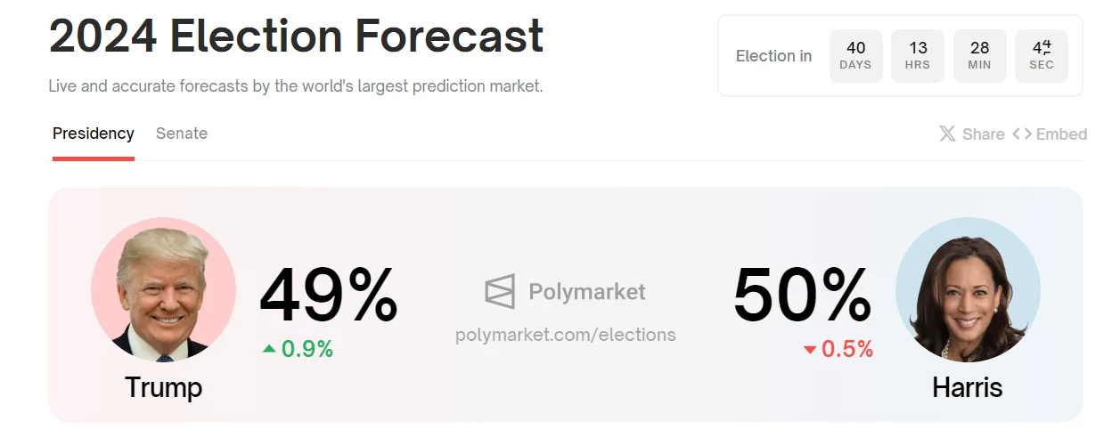Click Trump's 49% forecast number
The image size is (1120, 446).
pos(329,296)
